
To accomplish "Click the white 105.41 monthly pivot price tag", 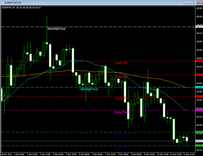I will pyautogui.click(x=199, y=27).
